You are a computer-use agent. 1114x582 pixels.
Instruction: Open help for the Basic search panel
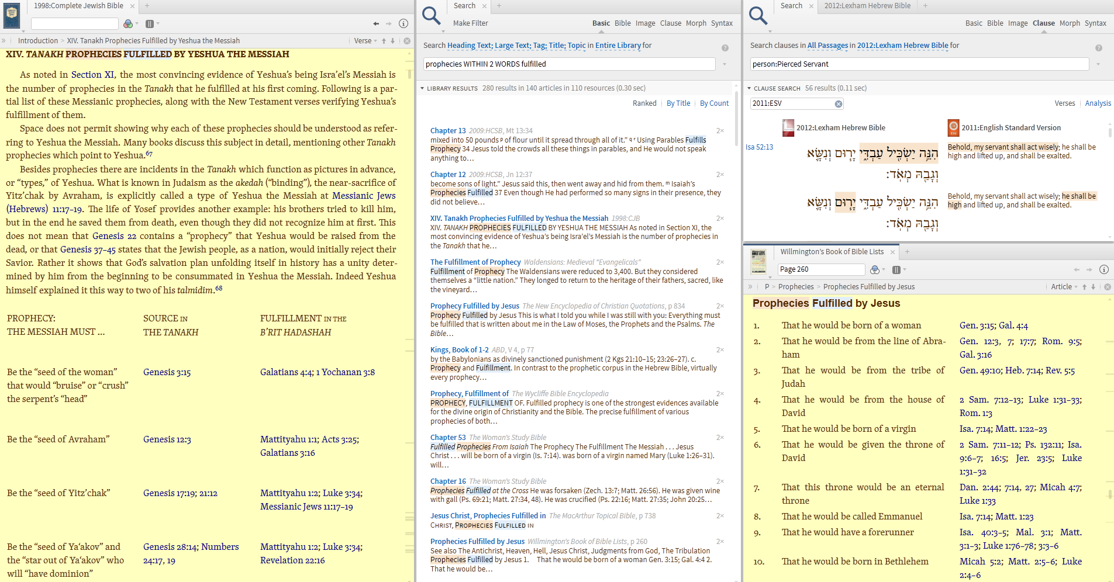pyautogui.click(x=725, y=48)
